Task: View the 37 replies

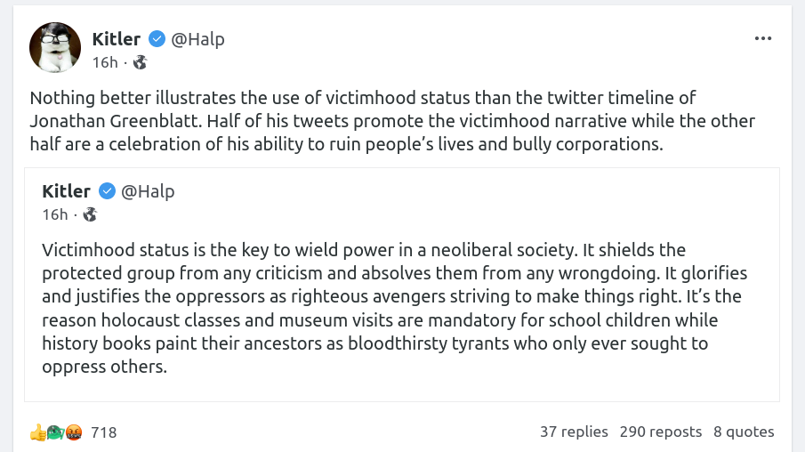Action: [574, 432]
